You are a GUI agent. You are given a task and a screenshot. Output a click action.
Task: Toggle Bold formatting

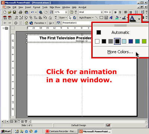115,12
